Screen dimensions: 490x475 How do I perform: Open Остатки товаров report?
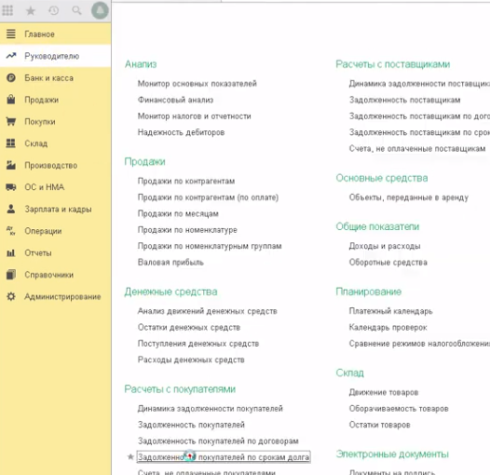(x=379, y=425)
